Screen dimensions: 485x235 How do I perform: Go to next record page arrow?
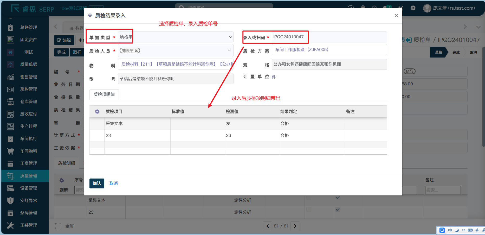click(x=295, y=226)
